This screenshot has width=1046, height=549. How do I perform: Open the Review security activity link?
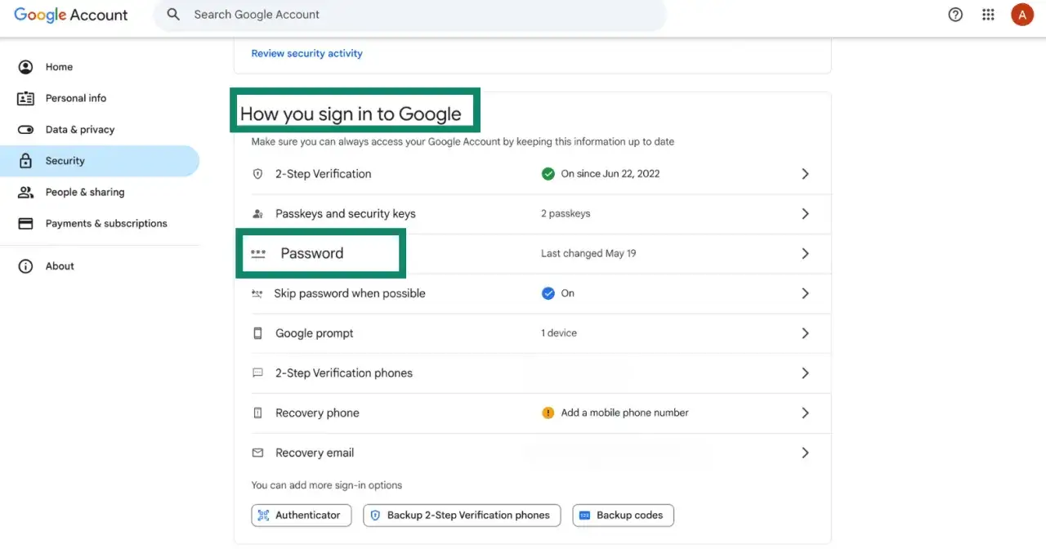click(306, 52)
